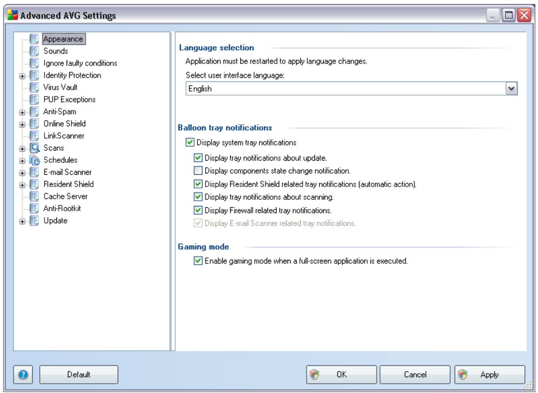Uncheck tray notifications about update
The height and width of the screenshot is (393, 538).
[x=198, y=157]
